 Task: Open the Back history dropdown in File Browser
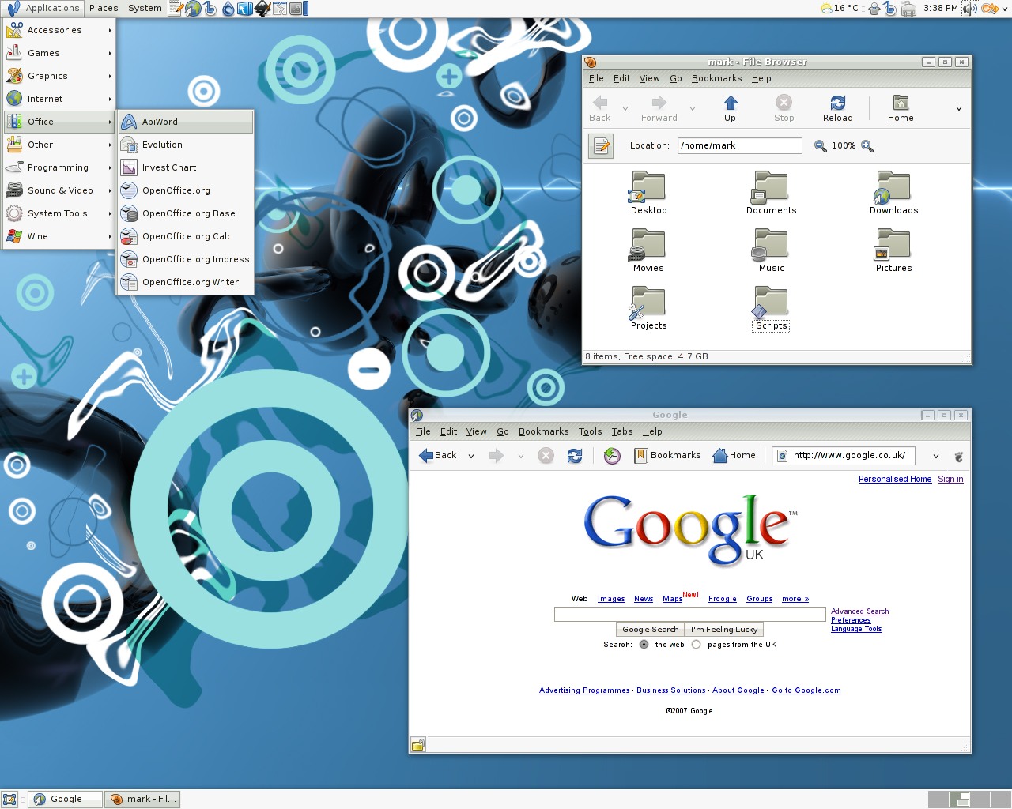[625, 109]
